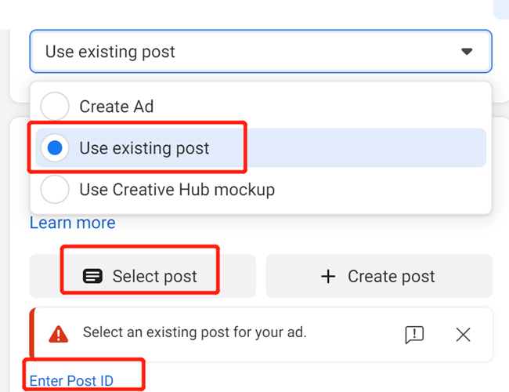The height and width of the screenshot is (392, 509).
Task: Click the red stripe on the alert banner
Action: (32, 335)
